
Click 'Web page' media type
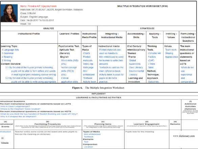coord(88,67)
